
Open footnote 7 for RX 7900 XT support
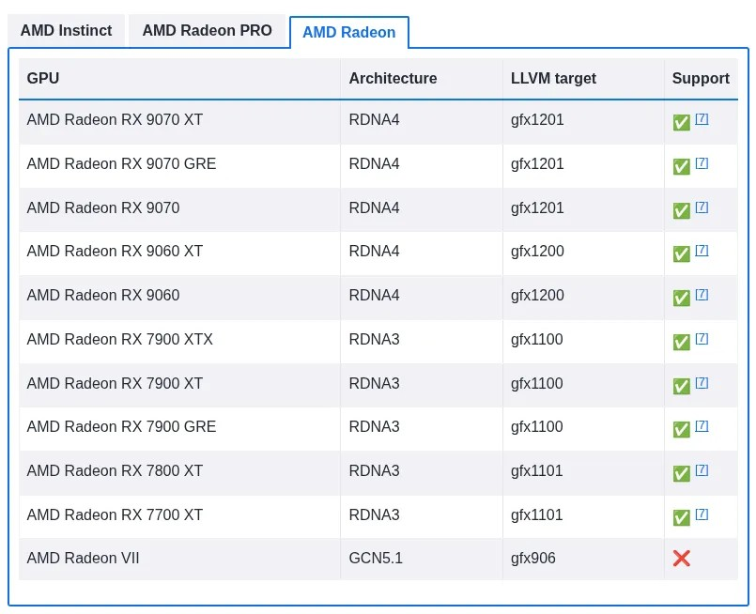(x=701, y=379)
